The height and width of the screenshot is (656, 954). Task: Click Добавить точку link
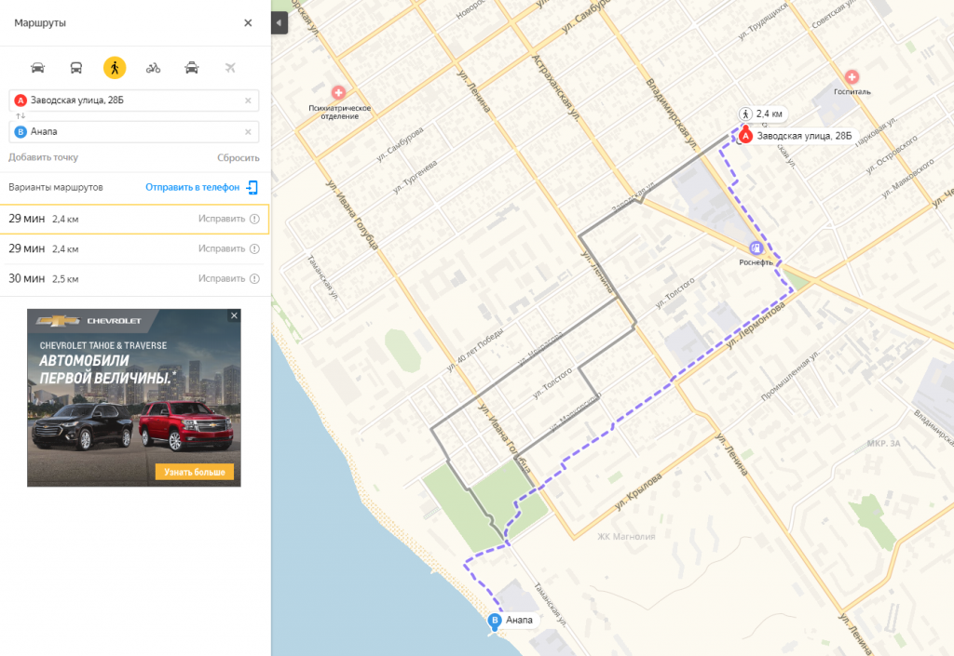[43, 157]
